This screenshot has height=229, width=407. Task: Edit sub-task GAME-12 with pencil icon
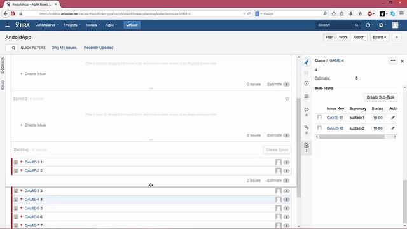click(x=393, y=128)
